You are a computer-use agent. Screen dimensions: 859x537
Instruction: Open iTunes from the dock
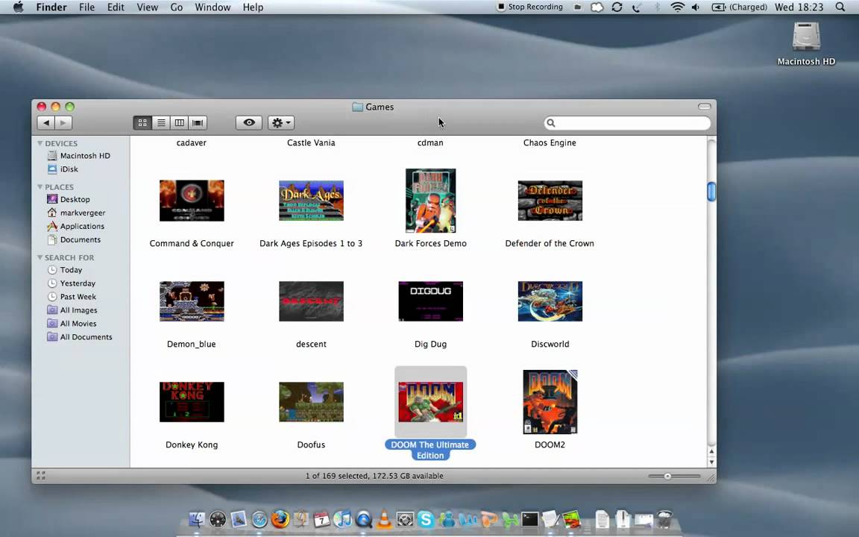pyautogui.click(x=342, y=518)
